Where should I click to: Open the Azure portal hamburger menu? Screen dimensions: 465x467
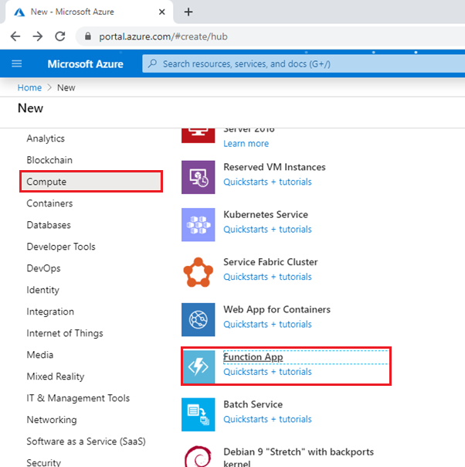point(17,63)
